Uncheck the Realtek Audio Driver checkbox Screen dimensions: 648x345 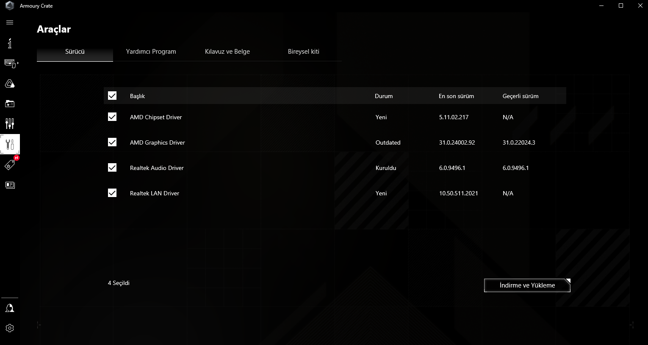[112, 167]
